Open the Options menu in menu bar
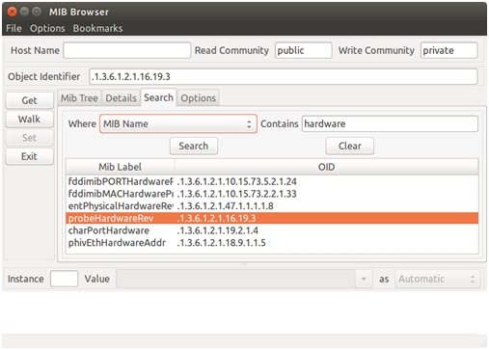This screenshot has width=489, height=350. 47,28
